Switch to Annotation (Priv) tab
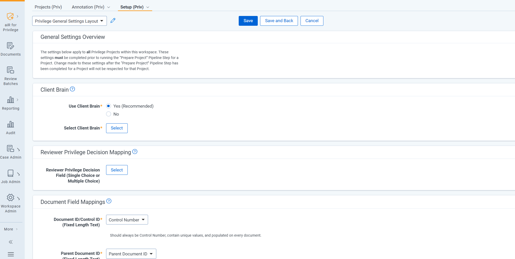Image resolution: width=515 pixels, height=259 pixels. click(x=88, y=7)
